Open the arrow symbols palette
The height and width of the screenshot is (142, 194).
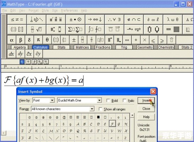click(95, 19)
